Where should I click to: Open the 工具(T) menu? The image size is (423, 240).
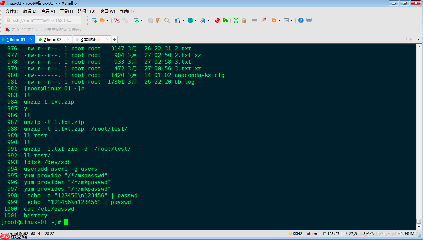tap(66, 11)
